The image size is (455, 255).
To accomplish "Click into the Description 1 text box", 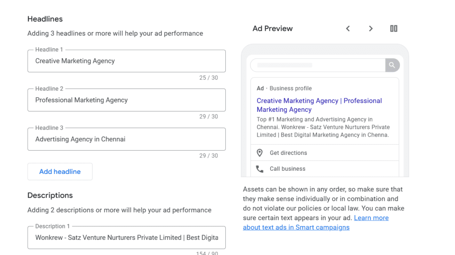I will (x=126, y=238).
